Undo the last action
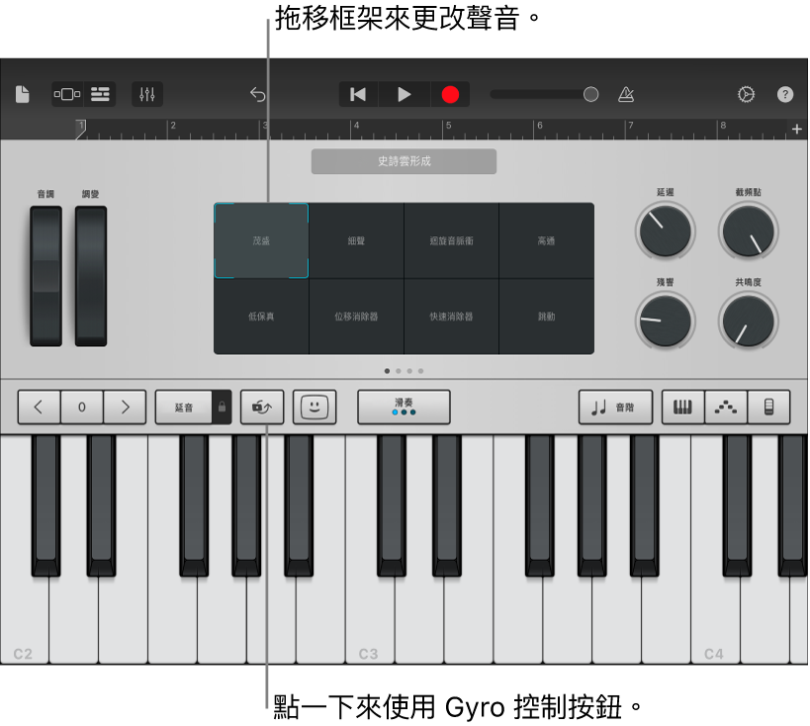The width and height of the screenshot is (810, 726). coord(258,95)
